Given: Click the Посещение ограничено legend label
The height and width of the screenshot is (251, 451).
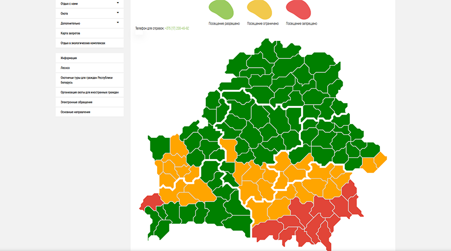Looking at the screenshot, I should [263, 24].
